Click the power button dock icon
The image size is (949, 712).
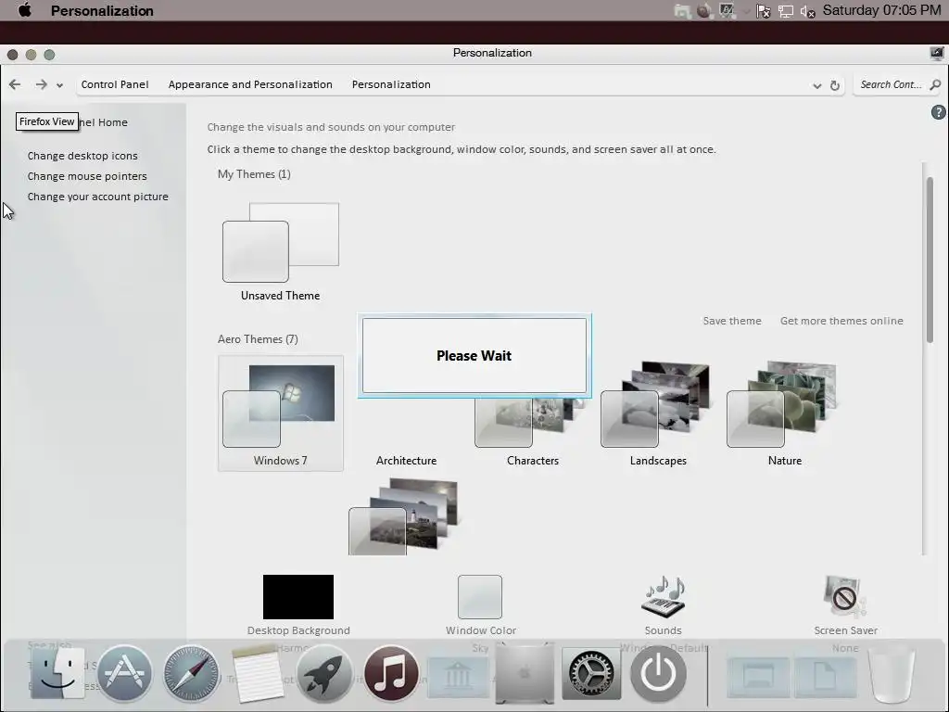[x=658, y=673]
